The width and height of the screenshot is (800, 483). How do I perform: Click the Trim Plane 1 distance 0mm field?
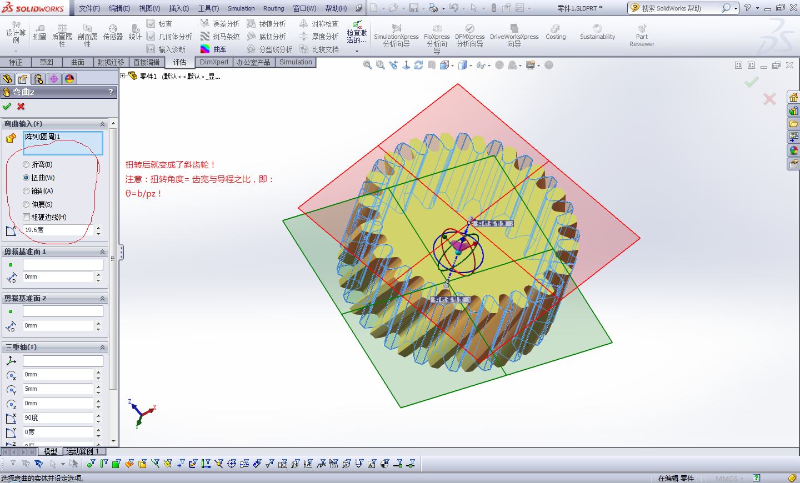(58, 276)
